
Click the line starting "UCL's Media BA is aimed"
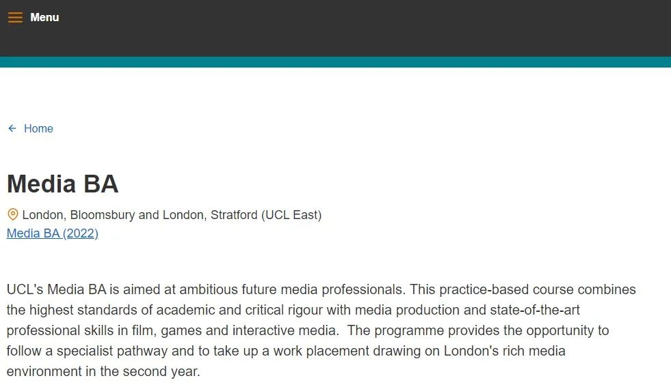tap(205, 289)
